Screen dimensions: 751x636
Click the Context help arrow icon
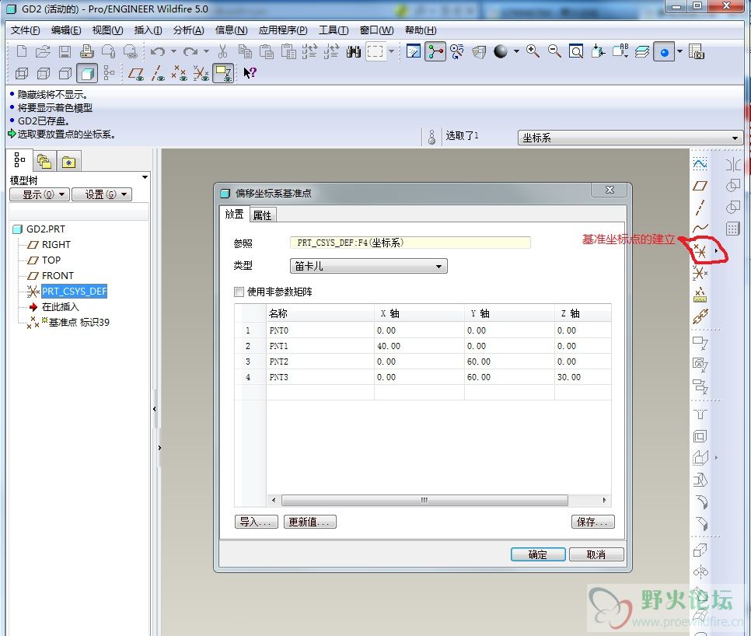point(250,73)
